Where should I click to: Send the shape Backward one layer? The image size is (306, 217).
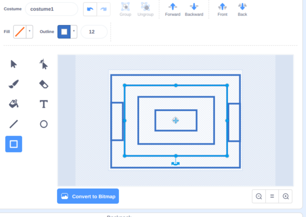194,9
